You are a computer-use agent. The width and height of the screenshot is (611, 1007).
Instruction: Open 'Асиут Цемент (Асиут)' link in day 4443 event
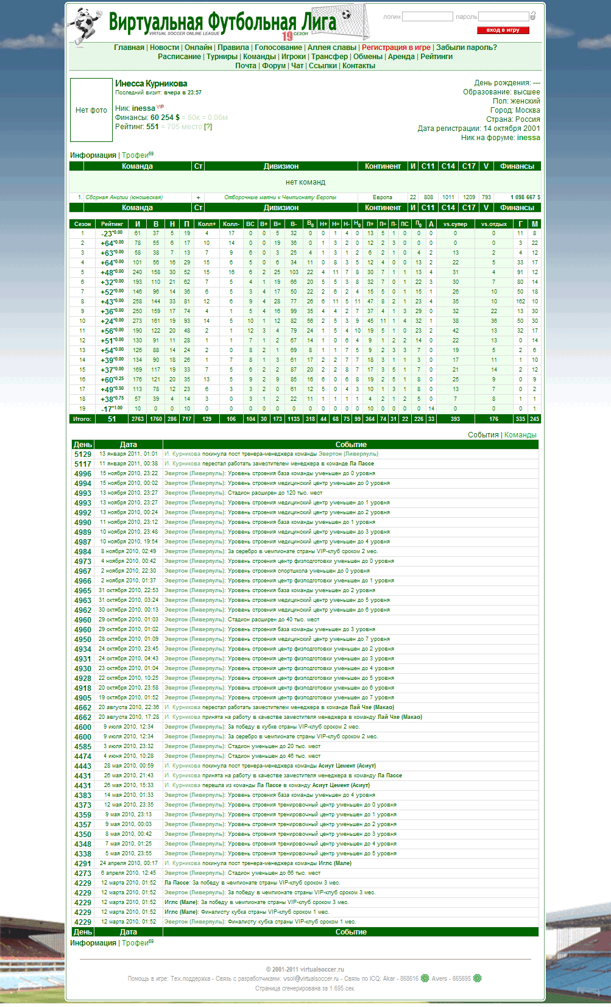pos(347,766)
